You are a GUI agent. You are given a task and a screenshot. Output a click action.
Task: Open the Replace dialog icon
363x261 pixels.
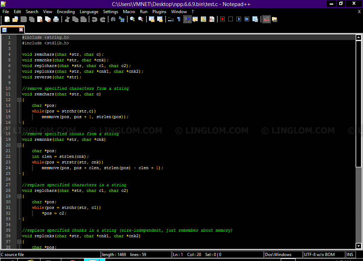(122, 20)
